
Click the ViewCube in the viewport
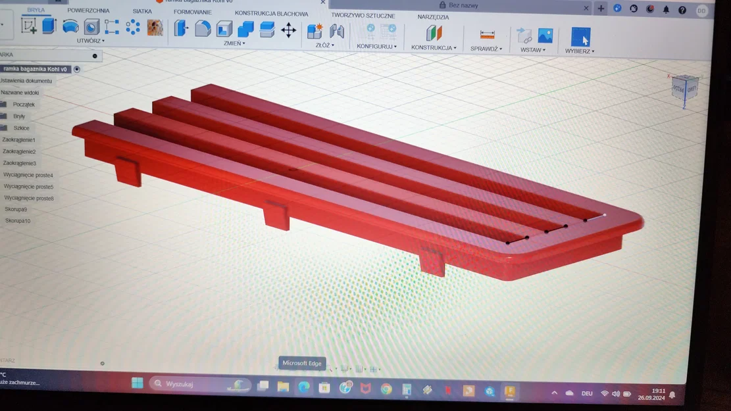click(x=684, y=87)
